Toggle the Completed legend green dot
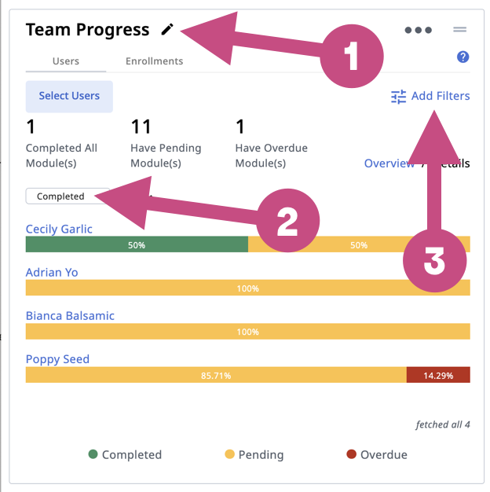The image size is (490, 492). [93, 454]
